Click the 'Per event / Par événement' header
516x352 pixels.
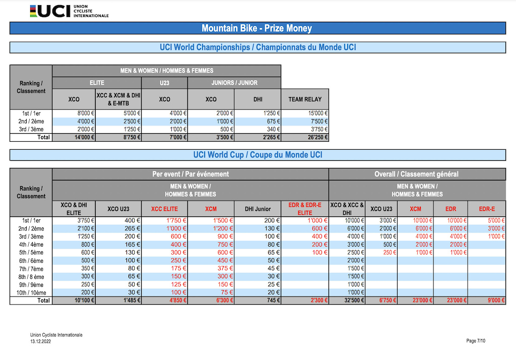tap(190, 174)
